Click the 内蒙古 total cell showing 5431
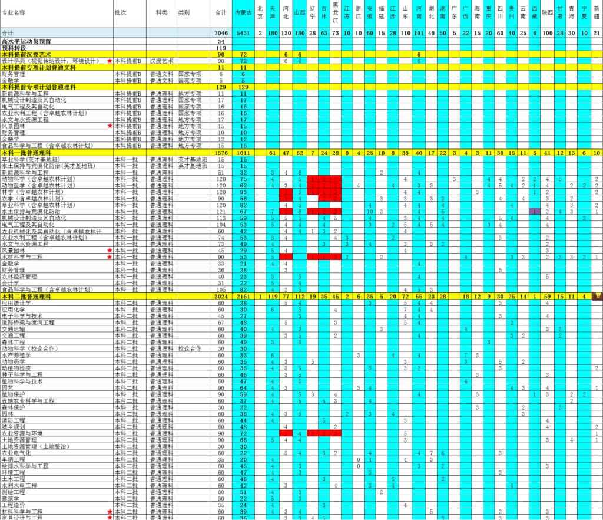 tap(243, 33)
